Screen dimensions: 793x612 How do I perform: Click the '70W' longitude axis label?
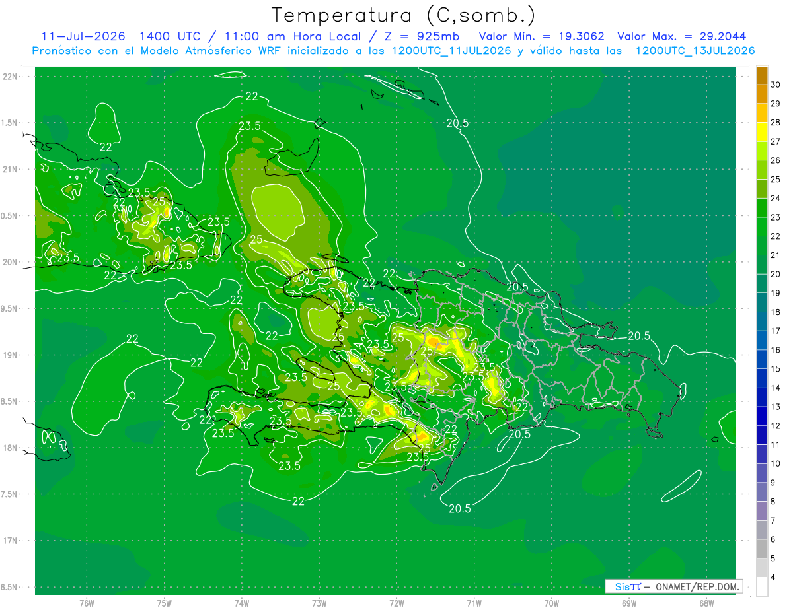[552, 603]
